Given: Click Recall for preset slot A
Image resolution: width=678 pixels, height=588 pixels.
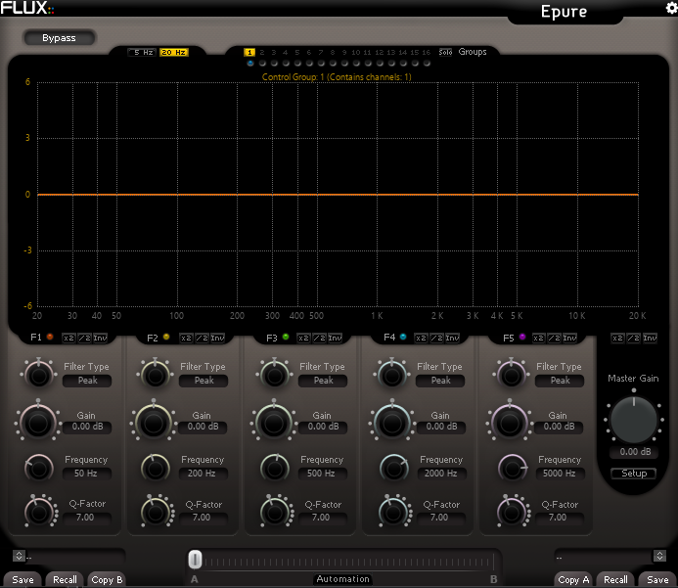Looking at the screenshot, I should point(65,580).
